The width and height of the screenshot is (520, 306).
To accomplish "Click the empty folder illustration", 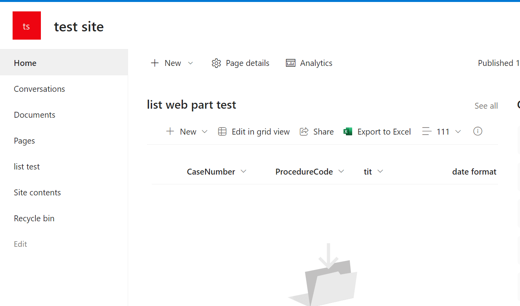I will pos(323,275).
